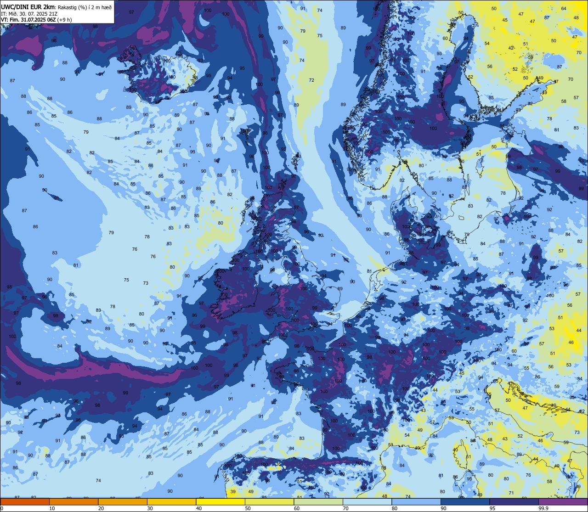Click the '95' legend scale label
588x512 pixels.
click(x=492, y=508)
